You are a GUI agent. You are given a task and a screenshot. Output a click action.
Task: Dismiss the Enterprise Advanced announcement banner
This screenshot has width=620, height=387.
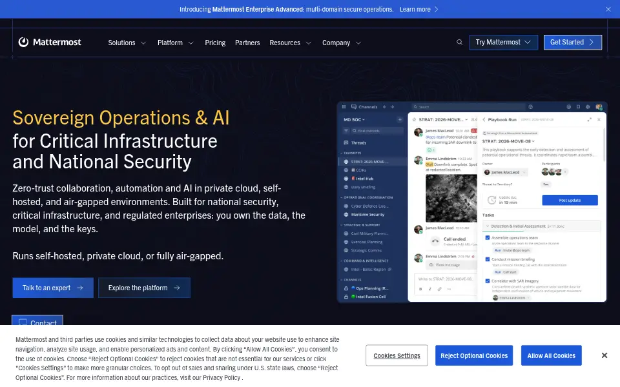click(x=608, y=9)
